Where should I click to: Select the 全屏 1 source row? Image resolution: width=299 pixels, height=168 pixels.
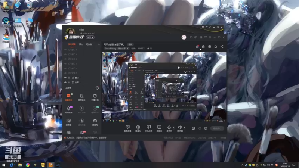pyautogui.click(x=82, y=82)
